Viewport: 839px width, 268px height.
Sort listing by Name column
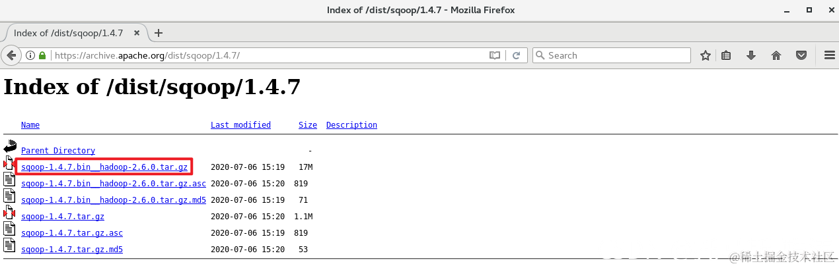pyautogui.click(x=30, y=125)
